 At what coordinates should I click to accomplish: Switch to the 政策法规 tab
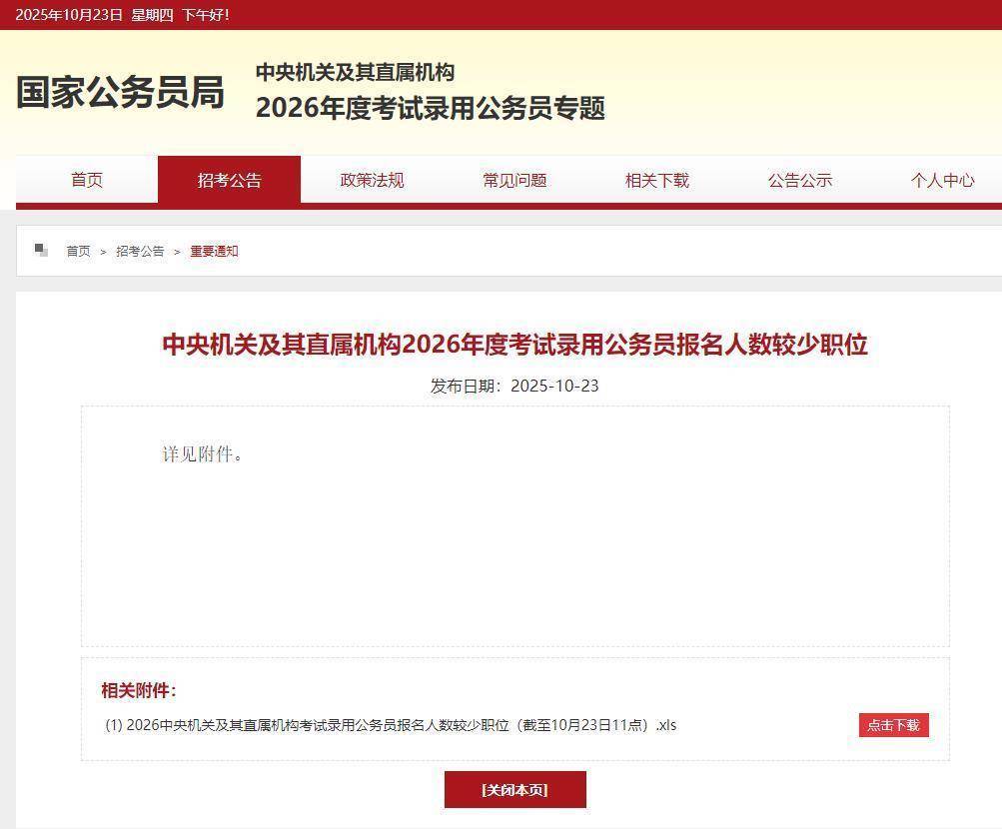tap(370, 180)
